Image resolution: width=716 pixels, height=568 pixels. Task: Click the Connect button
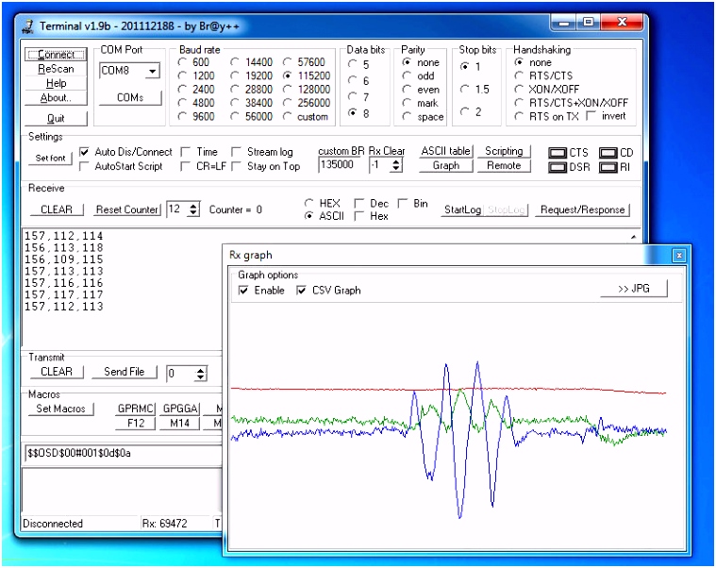tap(56, 55)
